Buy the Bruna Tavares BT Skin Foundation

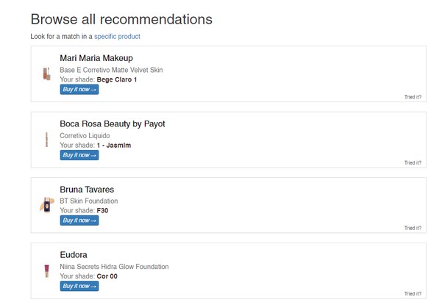(79, 220)
